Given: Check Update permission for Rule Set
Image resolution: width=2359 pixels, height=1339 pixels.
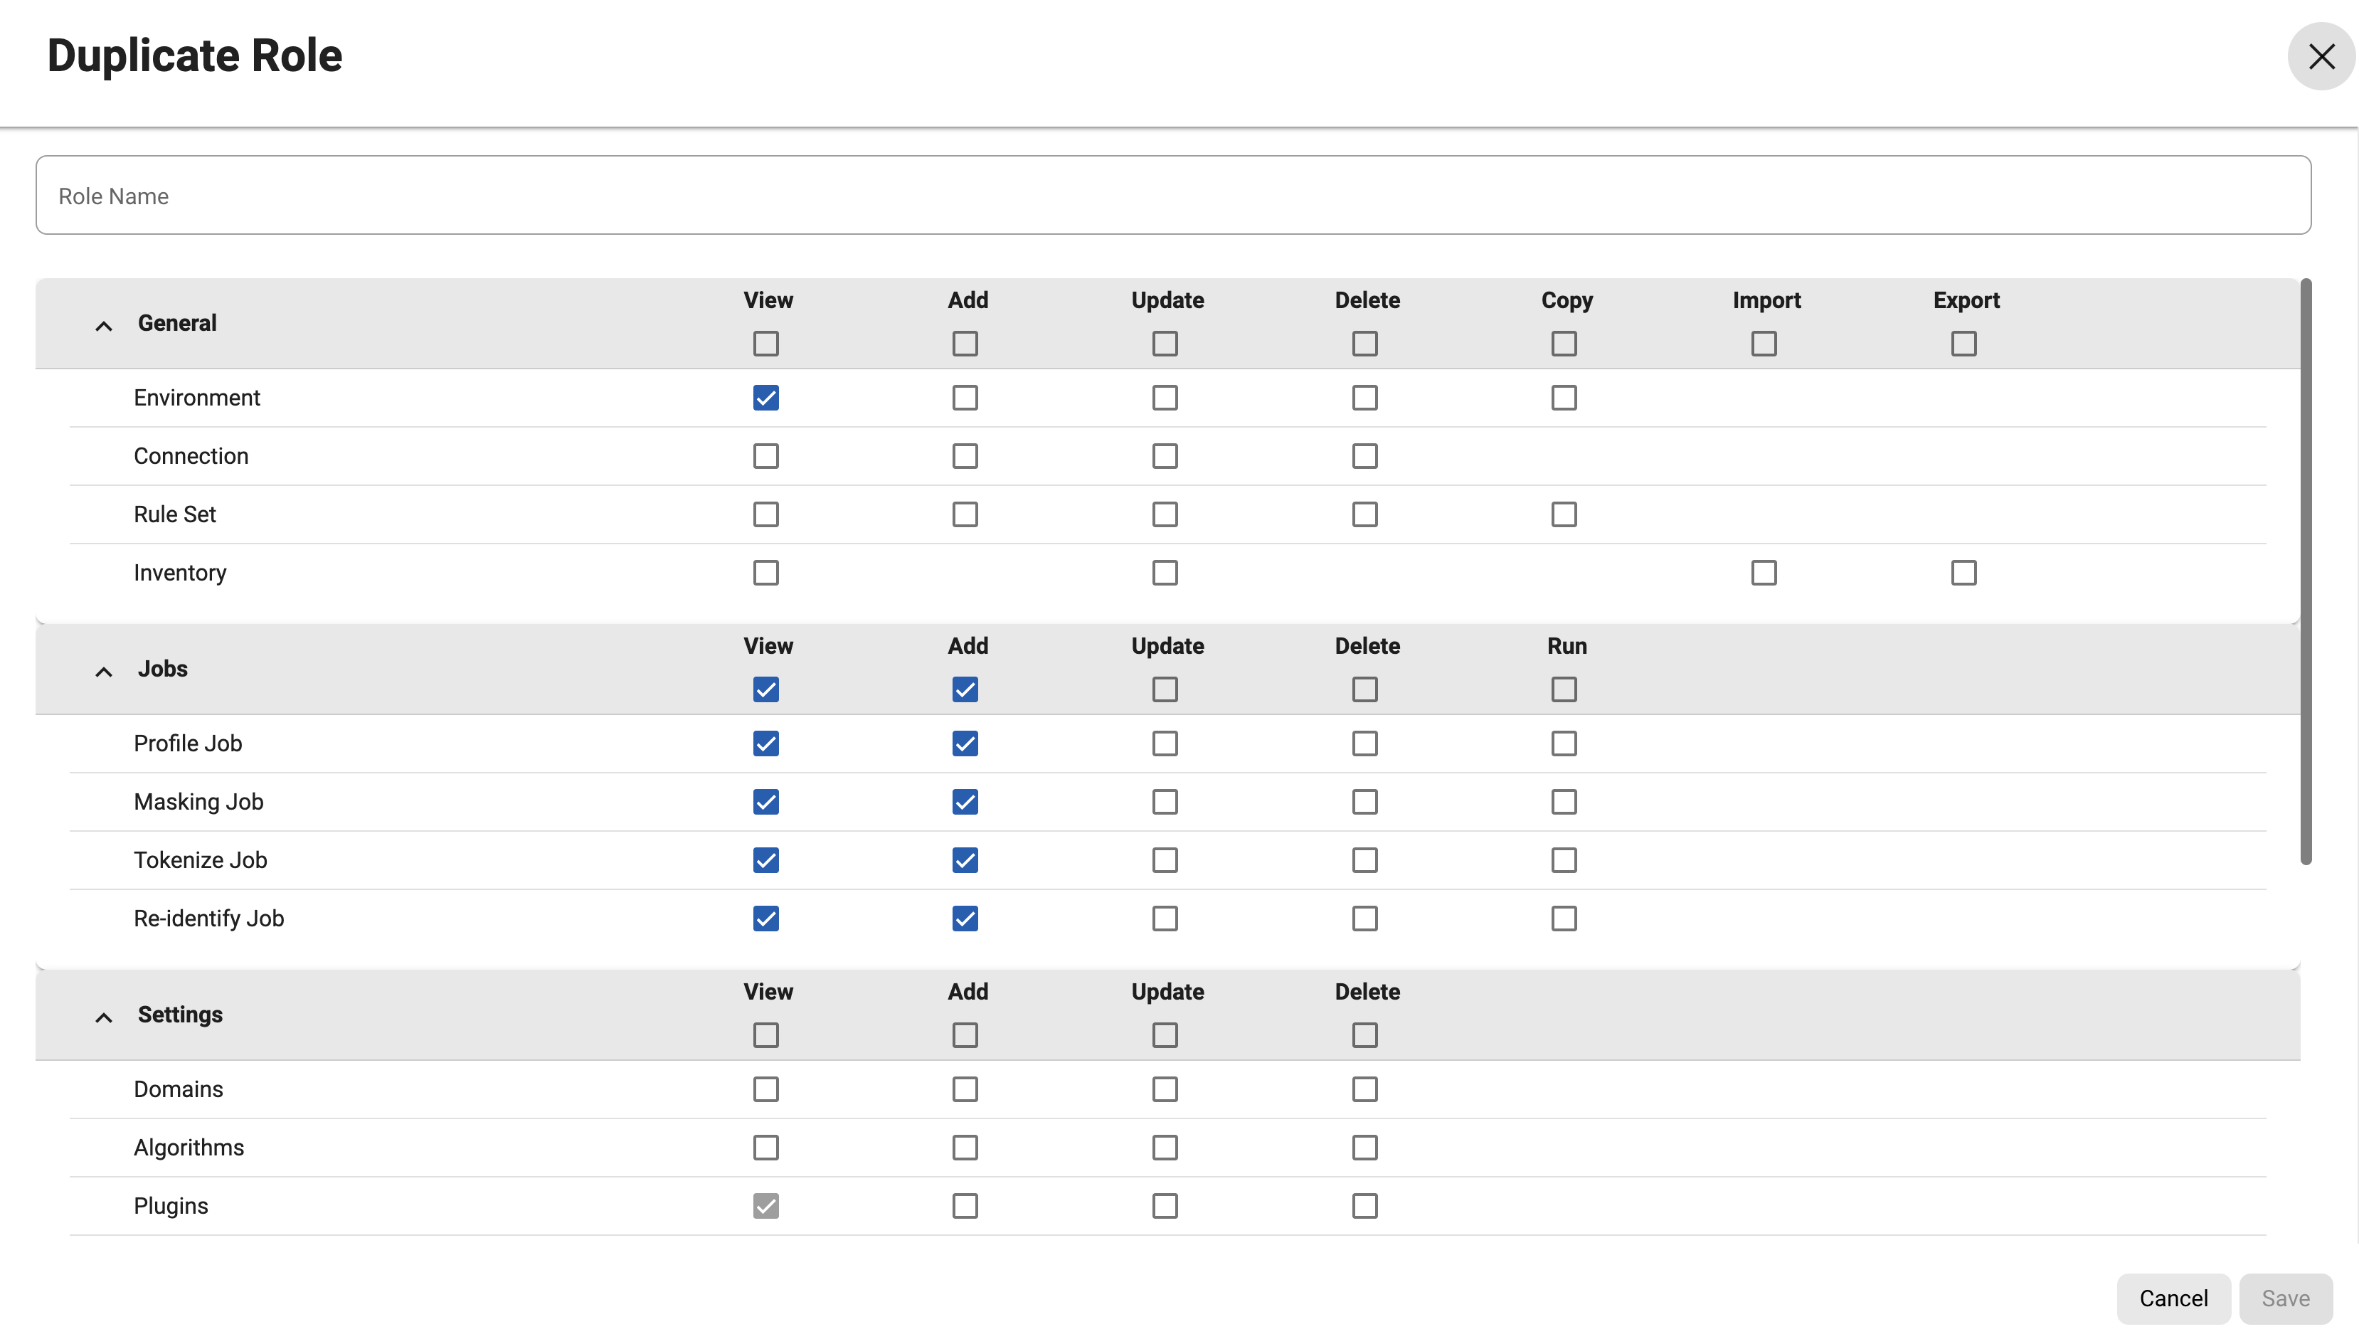Looking at the screenshot, I should [x=1164, y=514].
